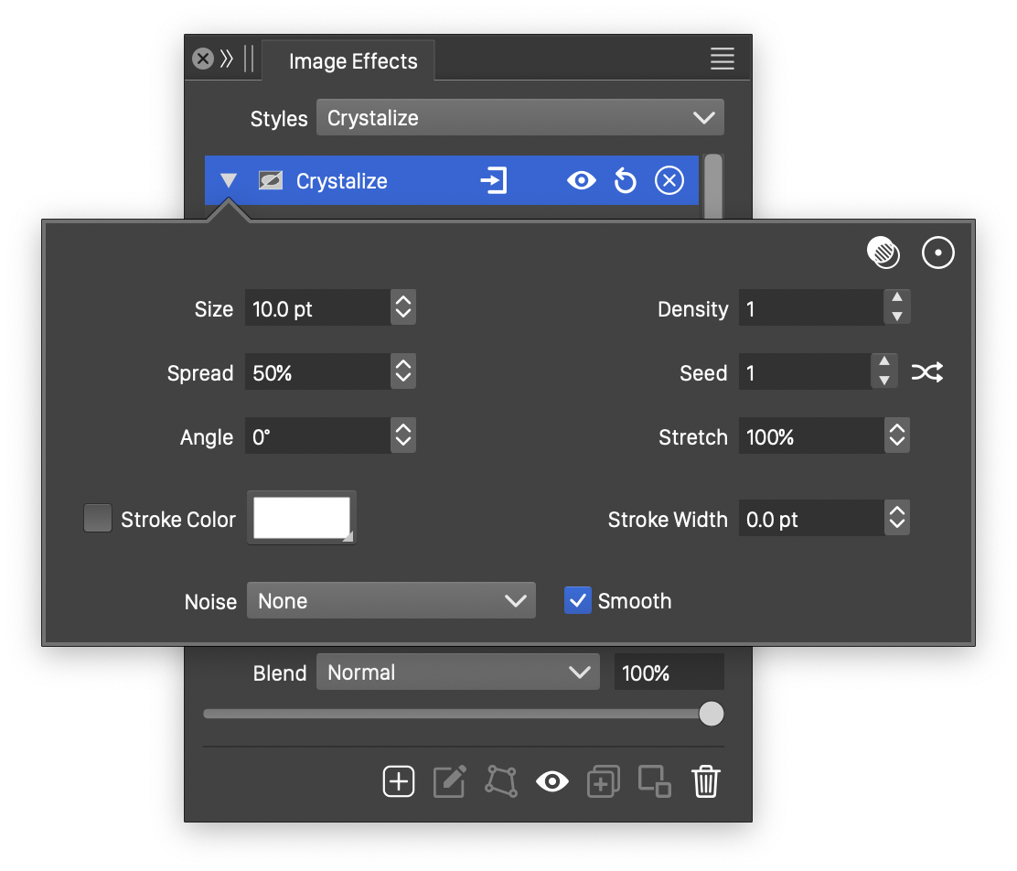
Task: Click the trash icon to delete effect
Action: pos(706,781)
